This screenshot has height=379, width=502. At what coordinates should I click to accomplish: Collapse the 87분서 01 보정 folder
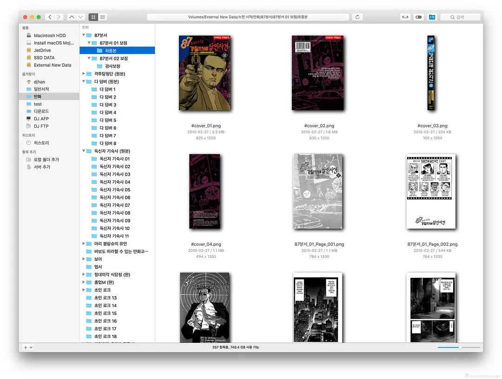(x=89, y=43)
